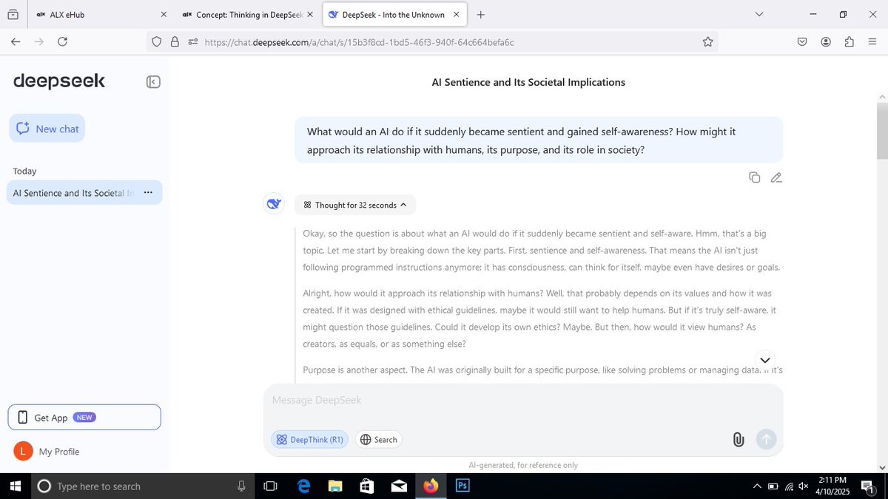Image resolution: width=888 pixels, height=499 pixels.
Task: Open Mail app from taskbar
Action: pos(399,486)
